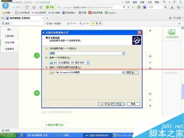Image resolution: width=184 pixels, height=138 pixels.
Task: Click the 浏览 browse button
Action: coord(132,72)
